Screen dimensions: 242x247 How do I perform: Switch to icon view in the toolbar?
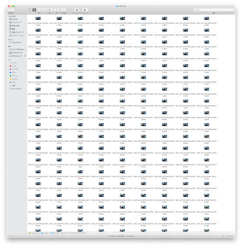coord(34,10)
